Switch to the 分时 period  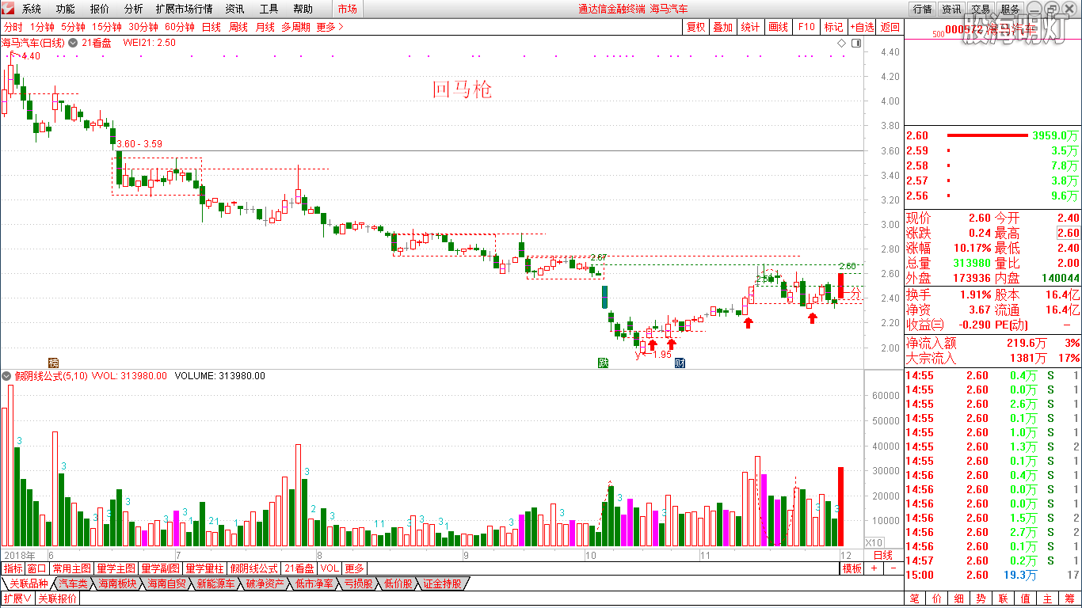(x=13, y=27)
